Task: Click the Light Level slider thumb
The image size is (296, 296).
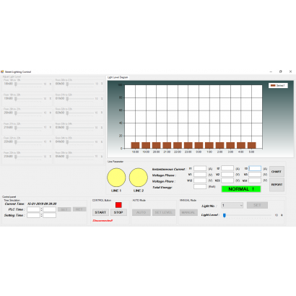Action: [x=225, y=215]
